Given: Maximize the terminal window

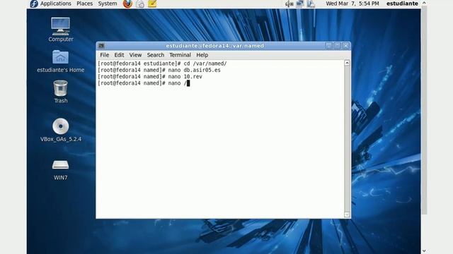Looking at the screenshot, I should click(337, 46).
